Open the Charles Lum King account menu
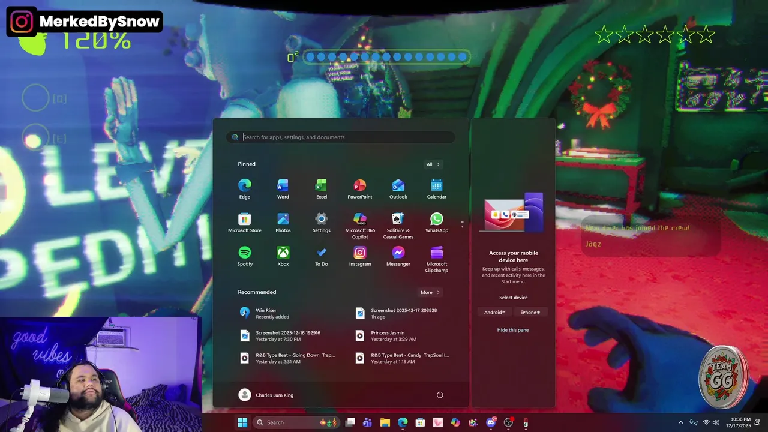Image resolution: width=768 pixels, height=432 pixels. [x=266, y=395]
